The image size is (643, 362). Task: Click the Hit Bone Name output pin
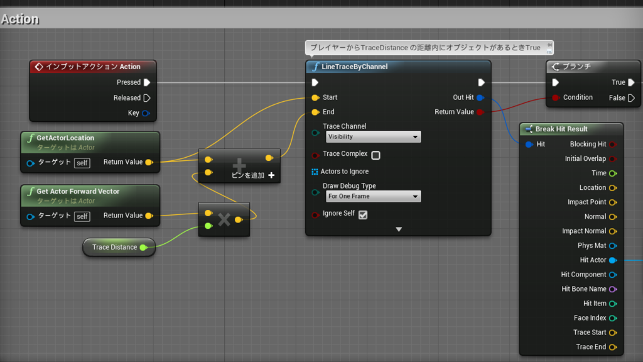(613, 289)
